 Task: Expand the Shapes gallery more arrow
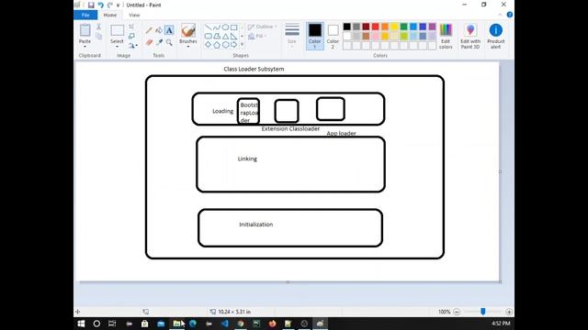tap(242, 45)
